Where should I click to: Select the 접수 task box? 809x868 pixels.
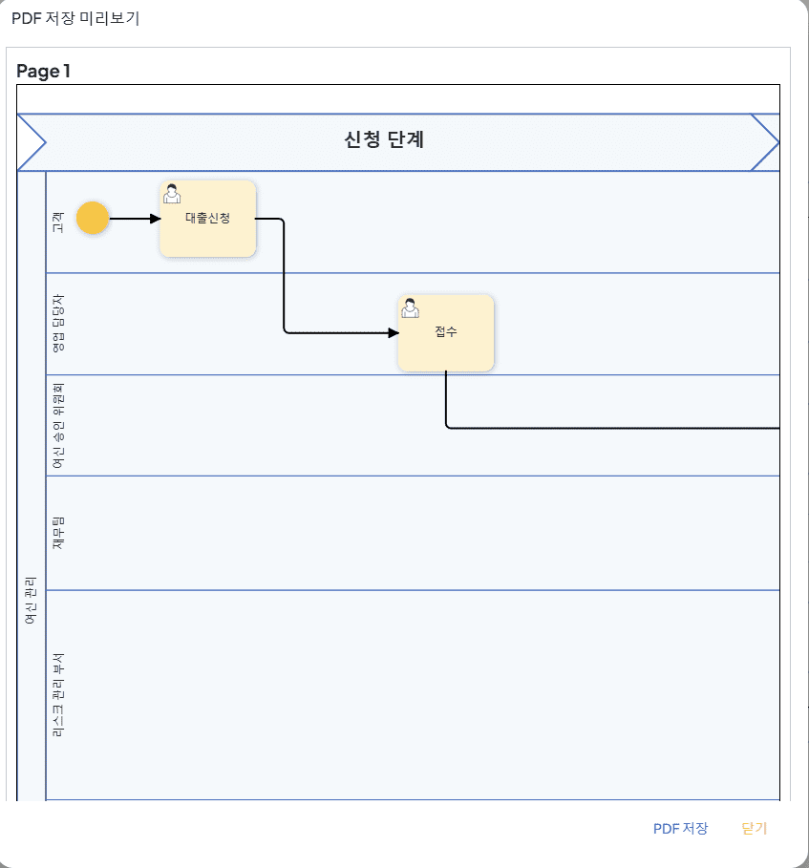pos(446,332)
